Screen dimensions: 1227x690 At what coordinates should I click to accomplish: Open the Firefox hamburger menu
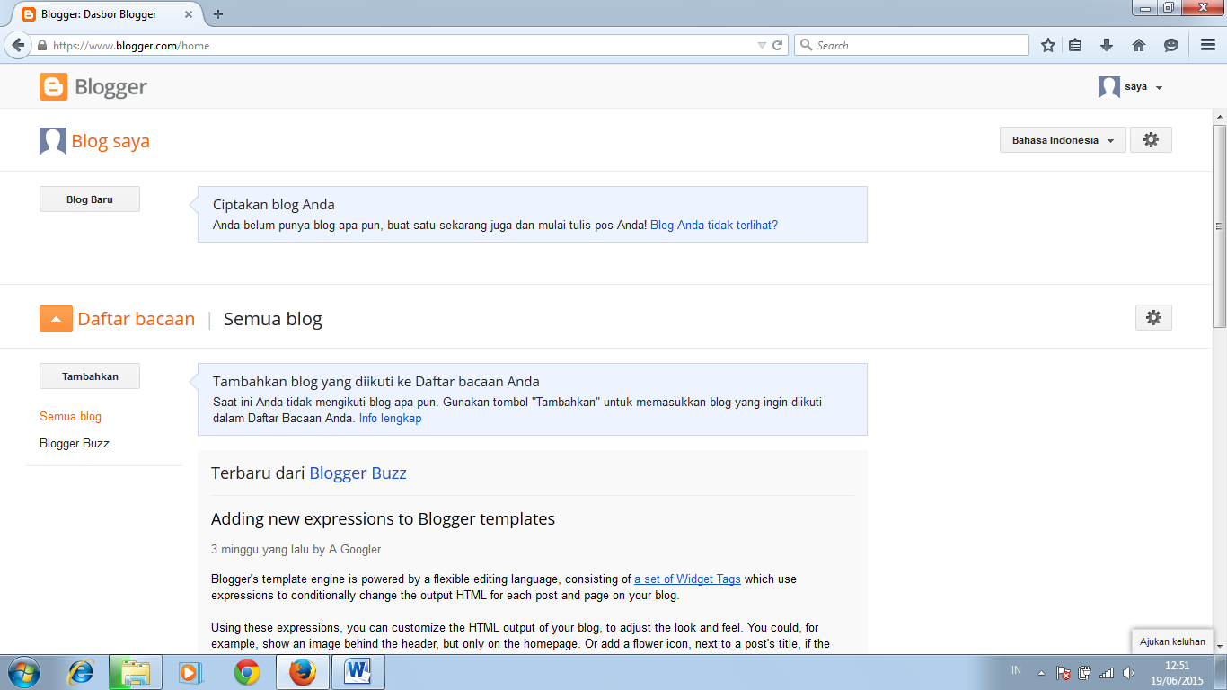click(x=1207, y=45)
